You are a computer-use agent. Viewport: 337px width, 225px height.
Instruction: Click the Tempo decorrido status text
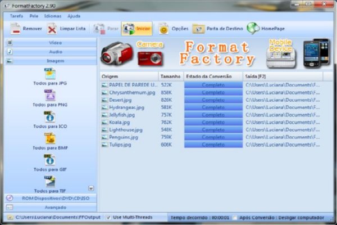[200, 218]
